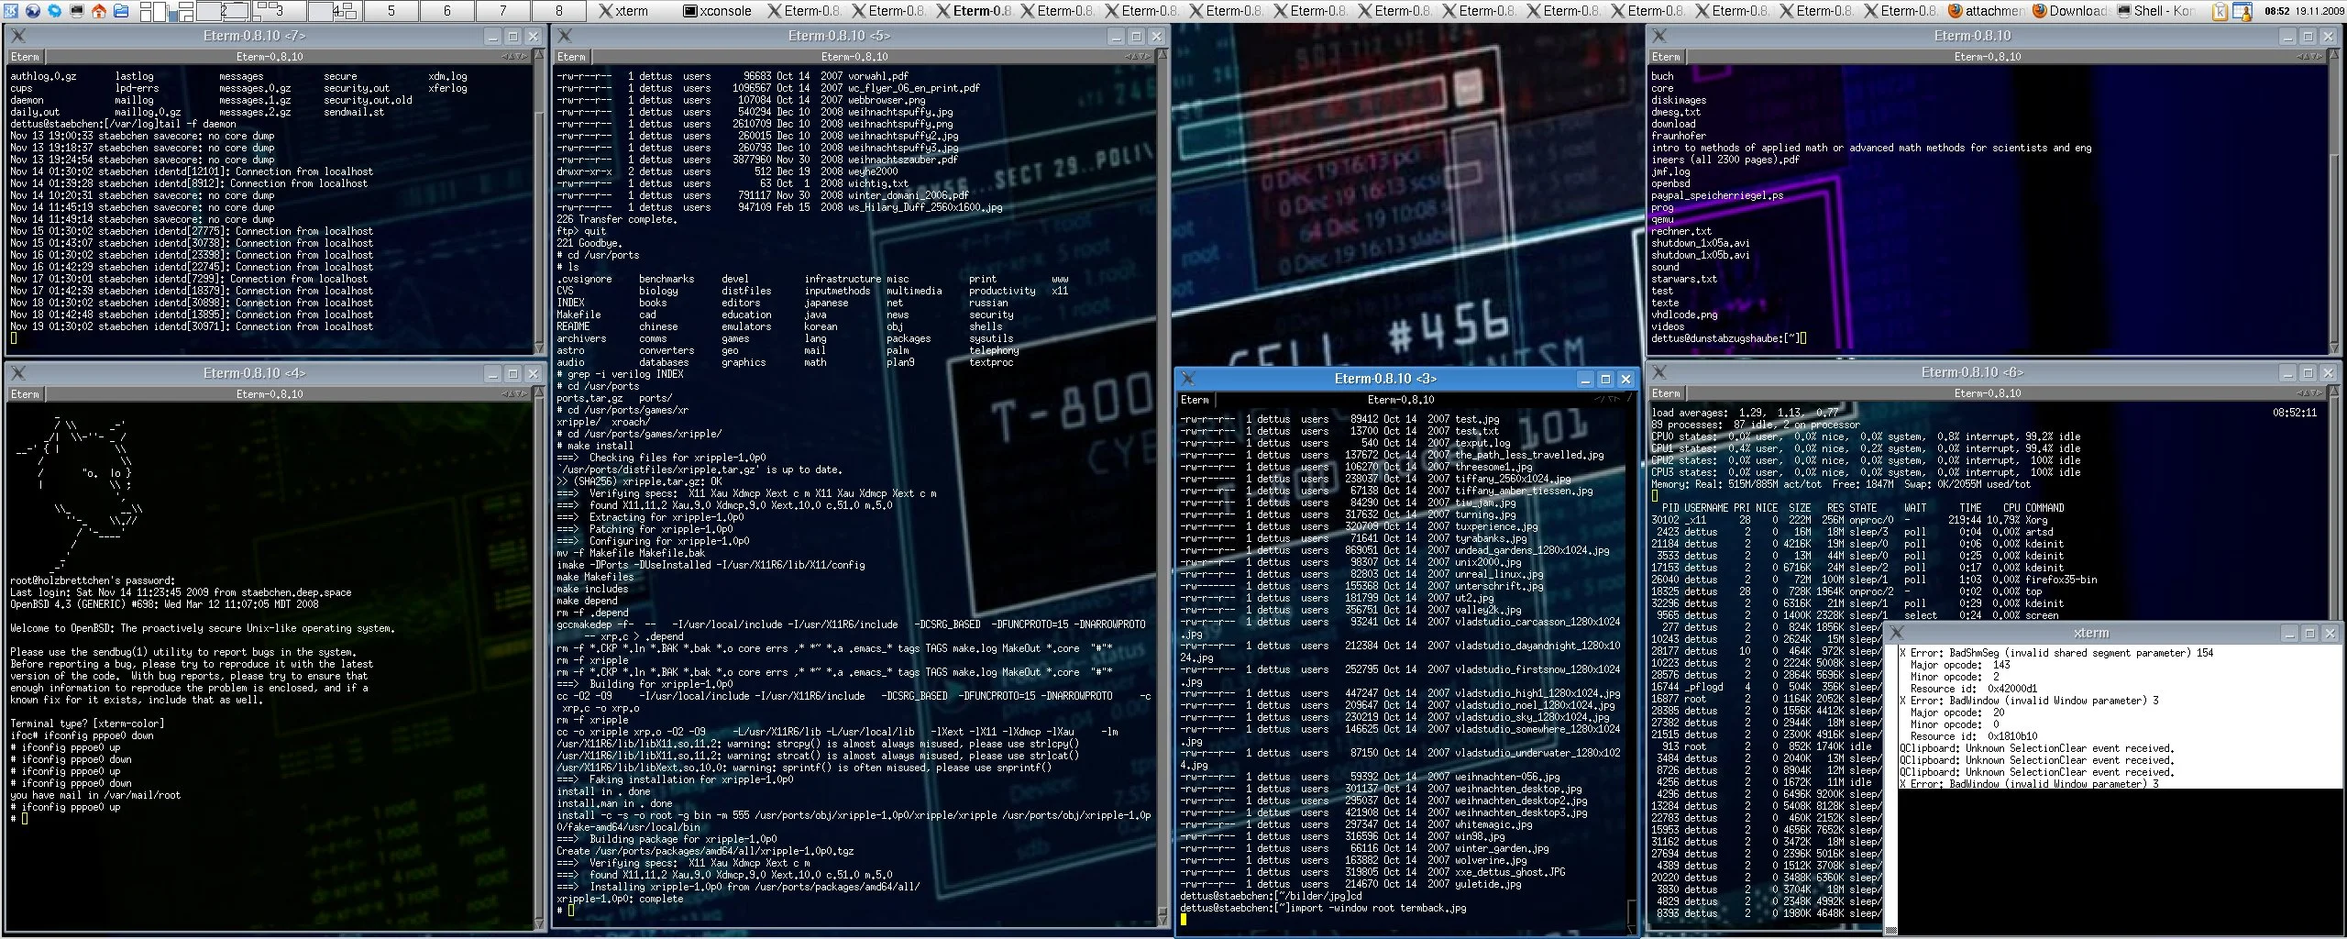Viewport: 2347px width, 939px height.
Task: Minimize the xterm error window
Action: point(2289,633)
